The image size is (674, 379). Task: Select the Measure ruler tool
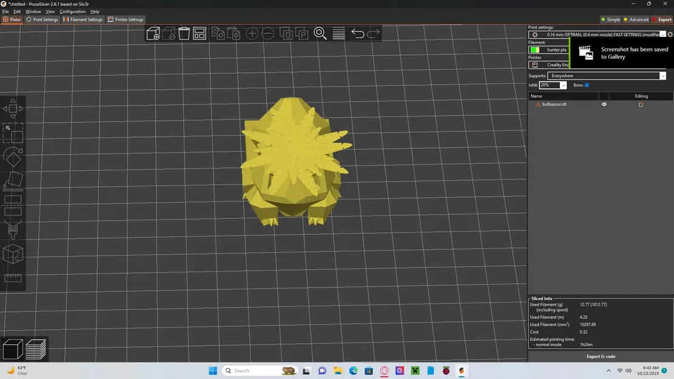[x=13, y=278]
